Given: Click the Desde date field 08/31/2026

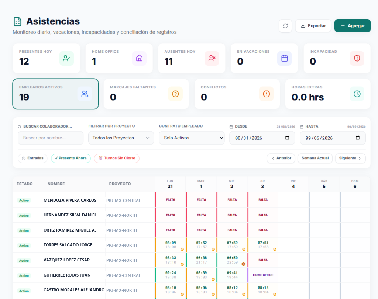Looking at the screenshot, I should tap(262, 138).
